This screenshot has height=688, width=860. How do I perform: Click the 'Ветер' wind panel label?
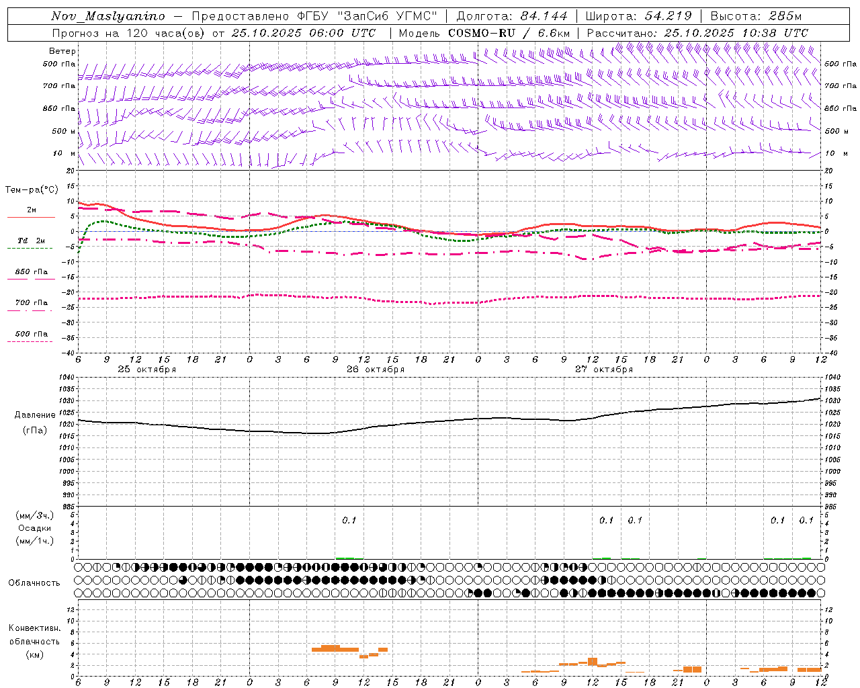[x=62, y=51]
